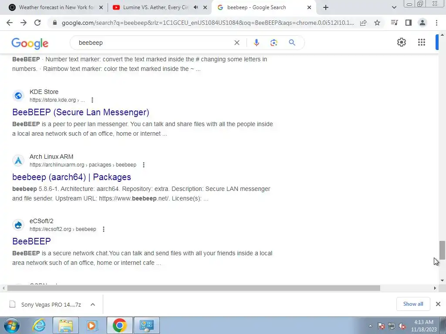The width and height of the screenshot is (446, 334).
Task: Open Action Center flag icon in tray
Action: click(381, 326)
